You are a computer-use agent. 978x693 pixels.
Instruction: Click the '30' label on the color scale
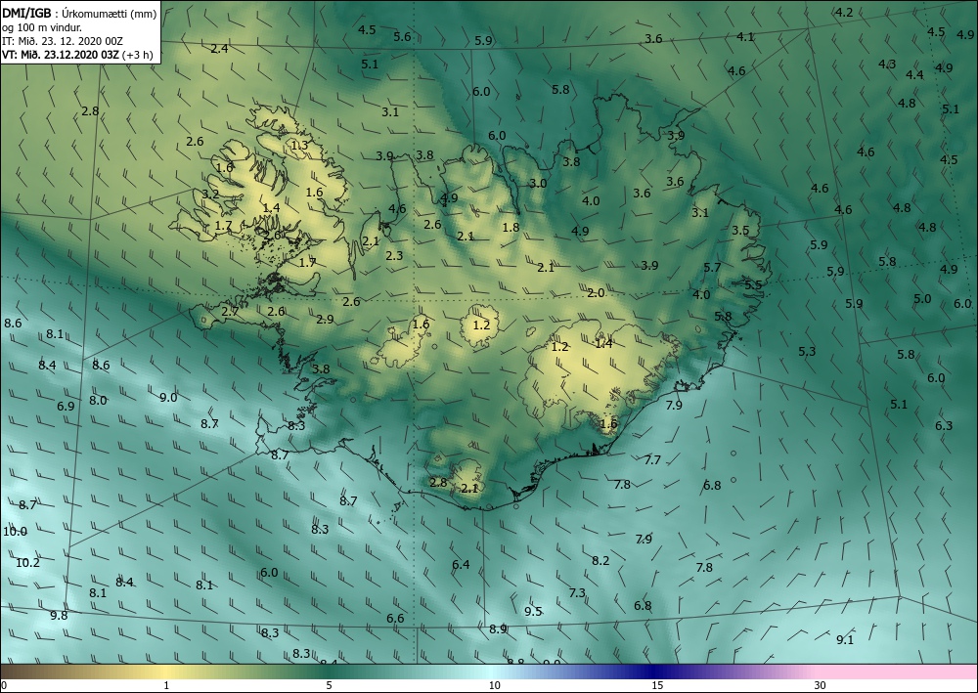[x=820, y=685]
